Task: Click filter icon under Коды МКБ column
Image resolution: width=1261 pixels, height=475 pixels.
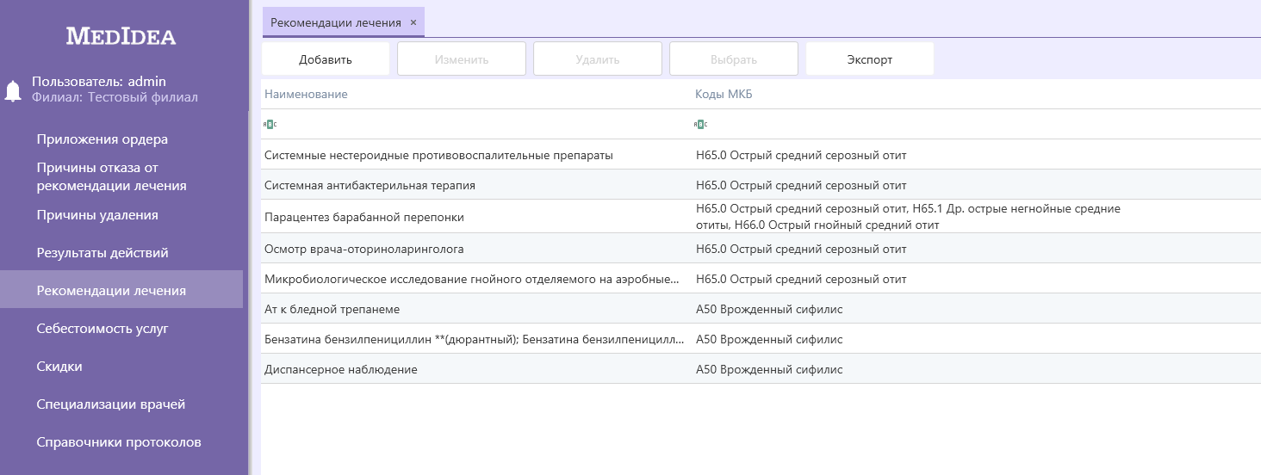Action: pos(700,125)
